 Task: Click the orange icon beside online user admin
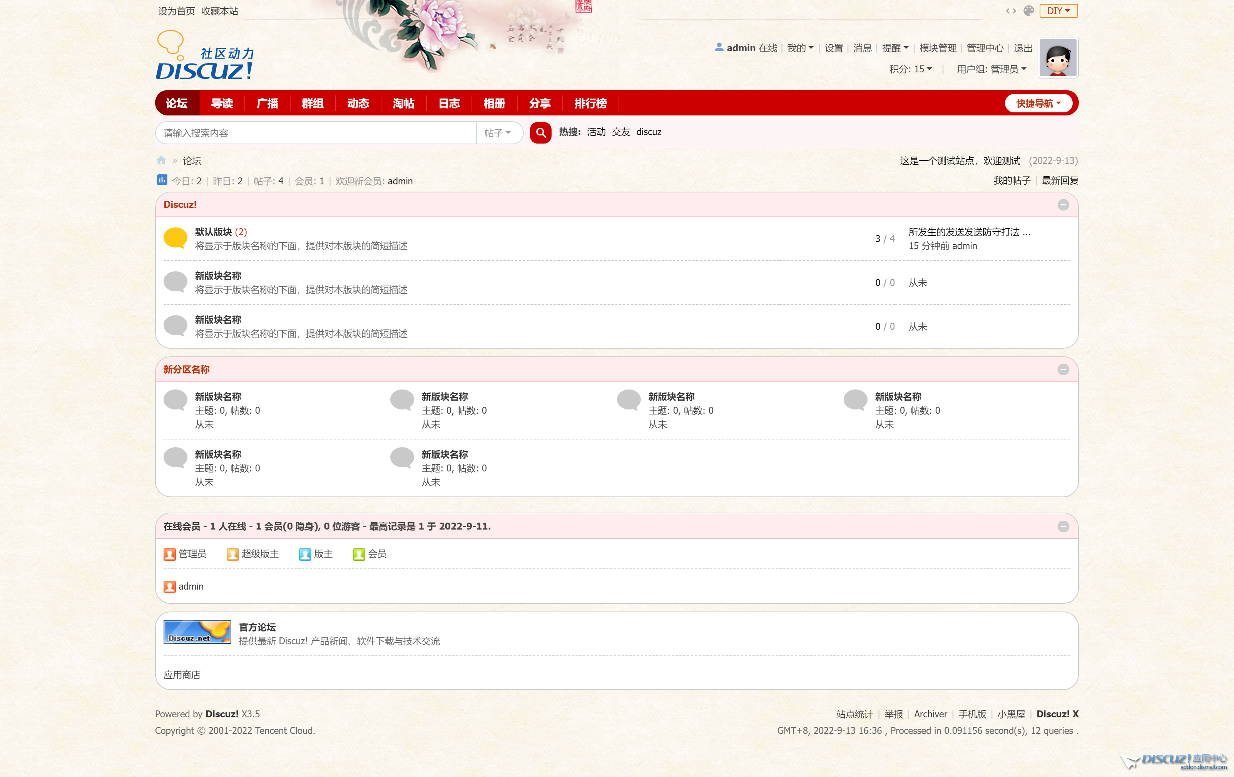click(170, 587)
